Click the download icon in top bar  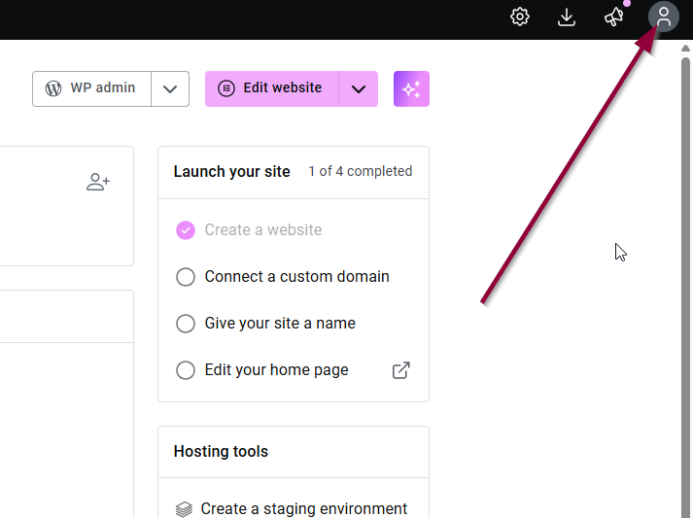coord(567,17)
